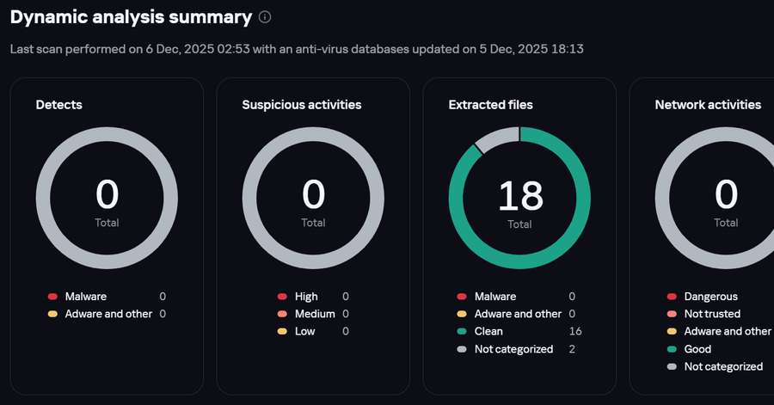Select Clean legend label in Extracted files

tap(488, 331)
